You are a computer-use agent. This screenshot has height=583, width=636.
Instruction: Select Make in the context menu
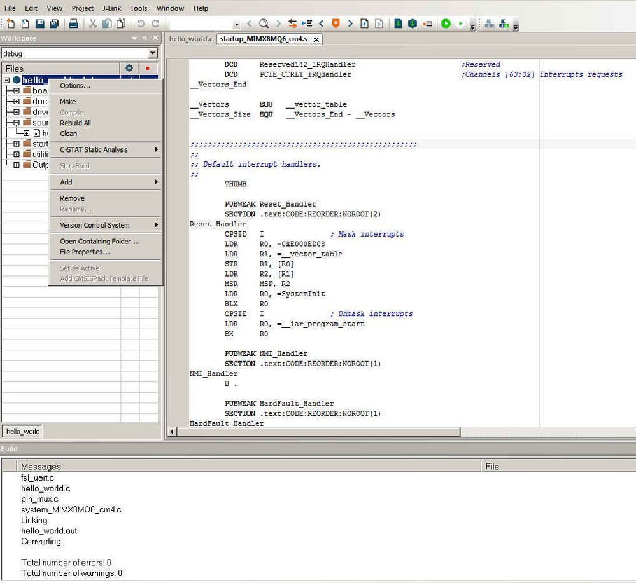106,102
